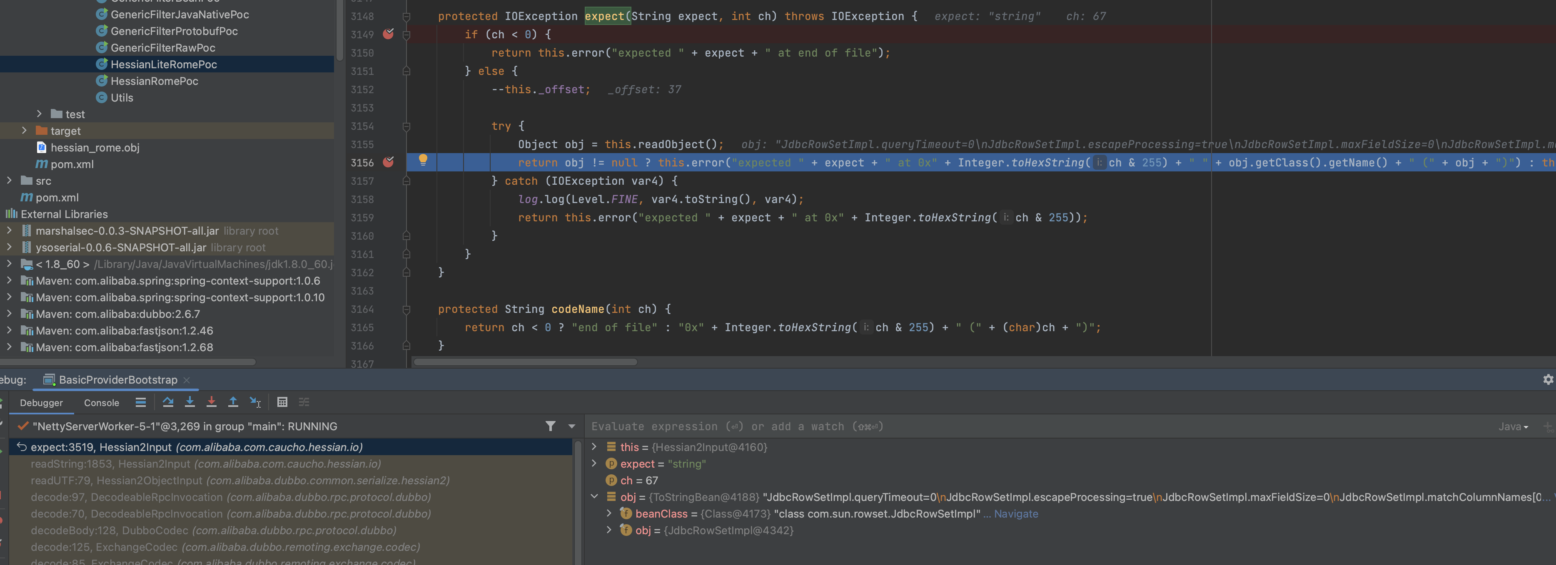Select the ch = 67 variable row
The image size is (1556, 565).
[x=1070, y=481]
